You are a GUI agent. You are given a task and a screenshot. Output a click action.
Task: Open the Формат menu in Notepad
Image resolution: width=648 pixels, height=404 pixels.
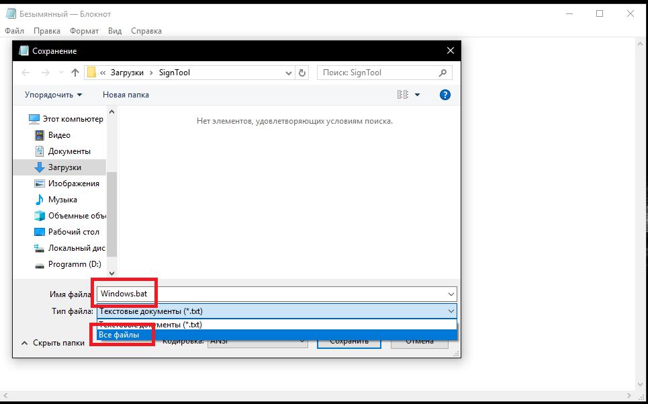[x=85, y=31]
